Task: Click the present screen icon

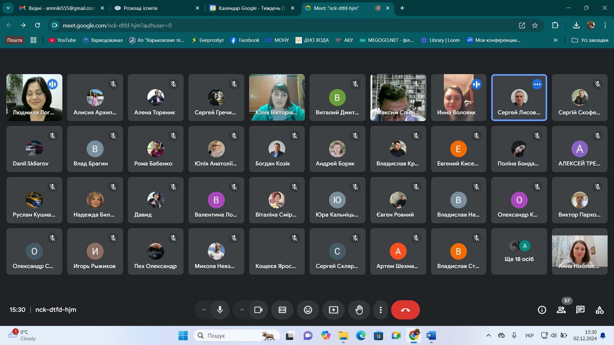Action: [334, 310]
